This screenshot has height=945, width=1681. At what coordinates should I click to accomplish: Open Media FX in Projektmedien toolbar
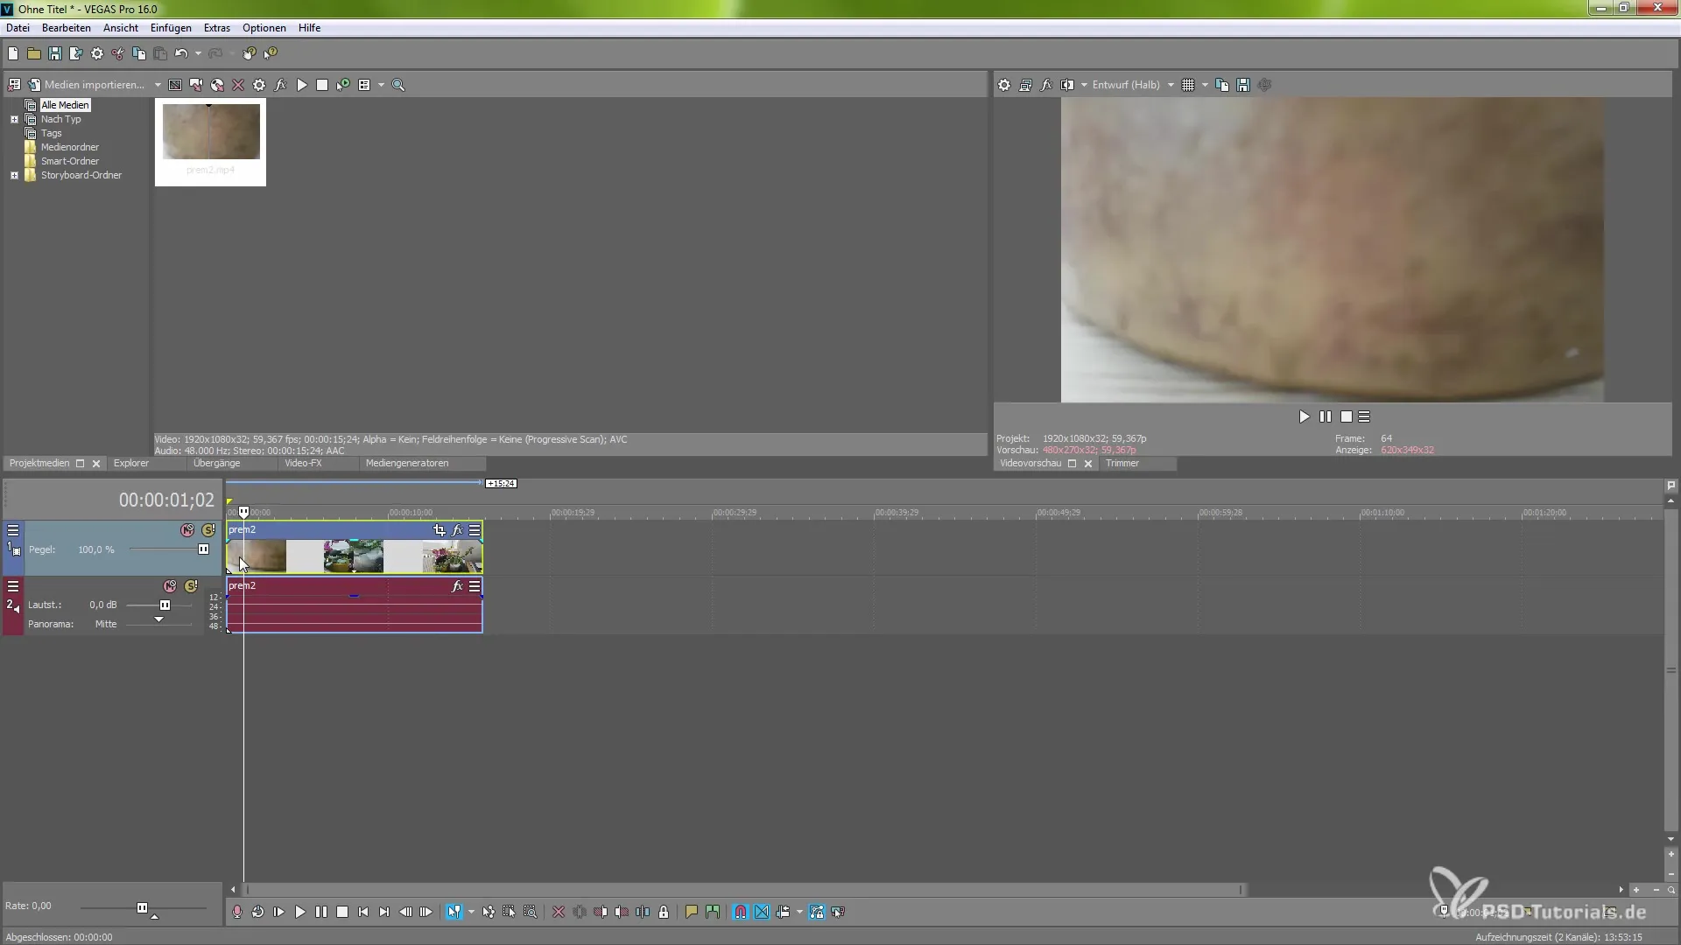pyautogui.click(x=280, y=85)
